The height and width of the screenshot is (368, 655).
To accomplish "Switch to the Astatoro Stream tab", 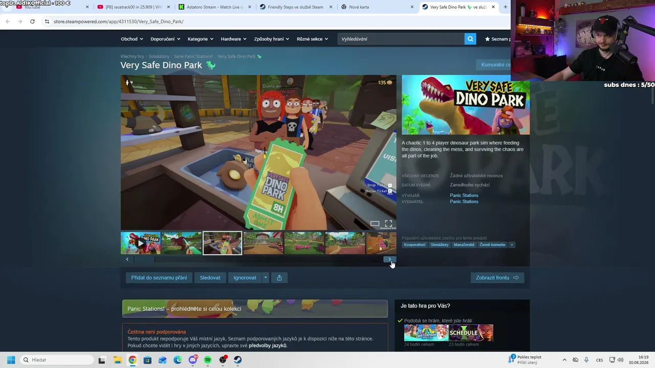I will [215, 7].
